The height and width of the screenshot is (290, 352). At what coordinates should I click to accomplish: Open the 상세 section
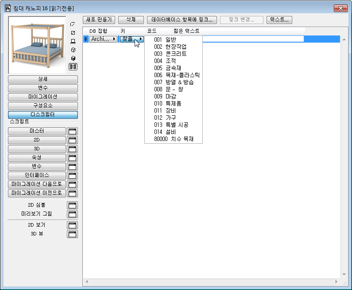coord(43,79)
